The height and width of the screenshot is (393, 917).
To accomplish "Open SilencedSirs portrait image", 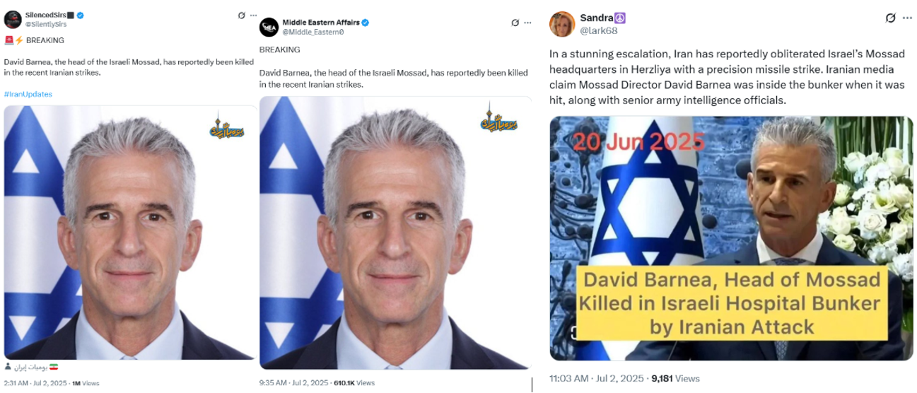I will click(130, 233).
